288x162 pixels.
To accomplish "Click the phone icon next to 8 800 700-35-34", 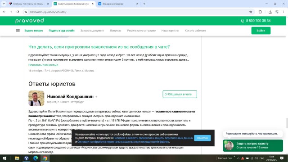I will tap(242, 21).
